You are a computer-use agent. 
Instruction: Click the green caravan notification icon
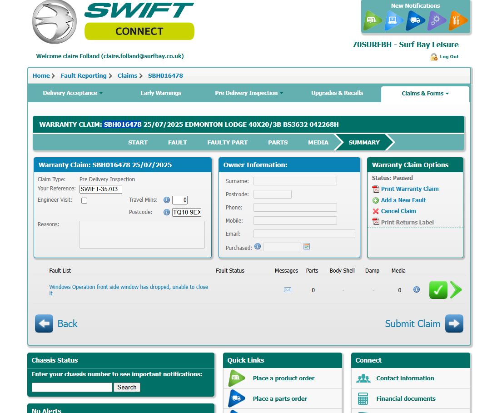click(373, 20)
